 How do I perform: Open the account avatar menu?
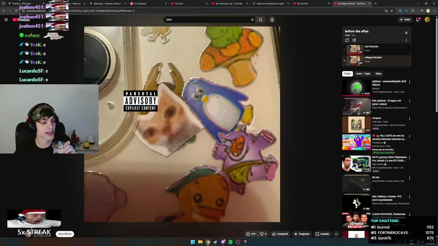pos(427,19)
